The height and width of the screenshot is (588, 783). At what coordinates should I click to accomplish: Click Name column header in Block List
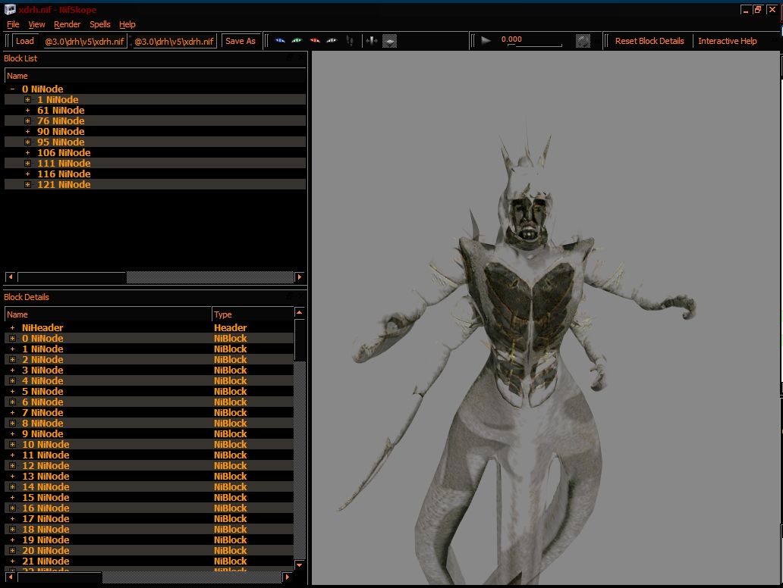156,76
